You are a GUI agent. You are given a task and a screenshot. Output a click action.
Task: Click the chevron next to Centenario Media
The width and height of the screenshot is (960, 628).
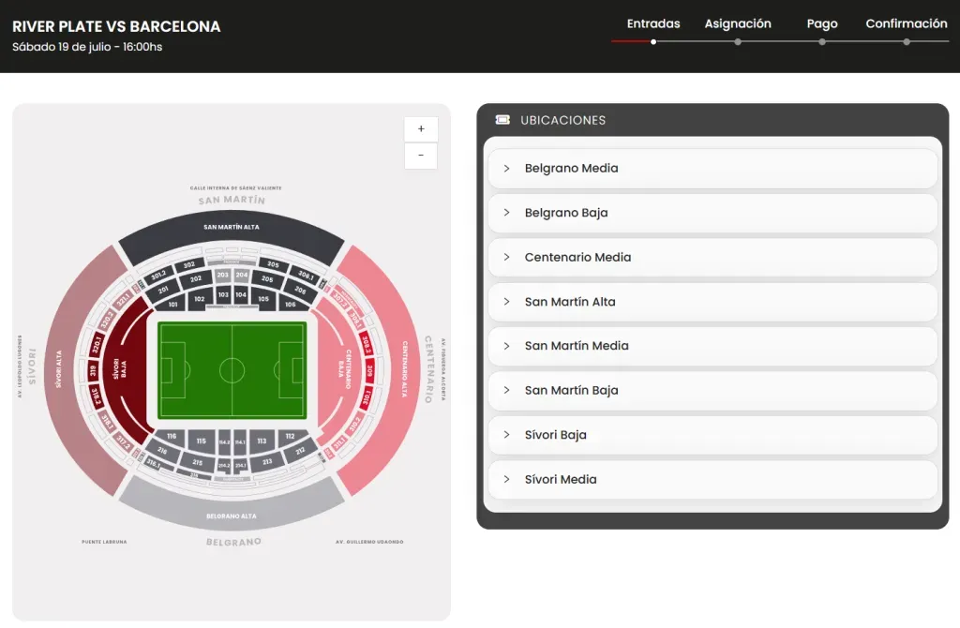[x=507, y=257]
